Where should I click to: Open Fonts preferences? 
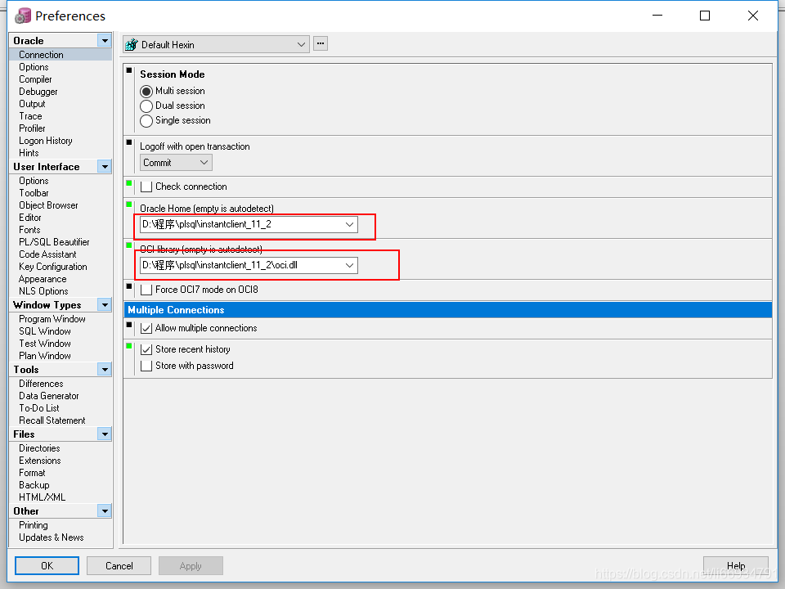click(29, 230)
